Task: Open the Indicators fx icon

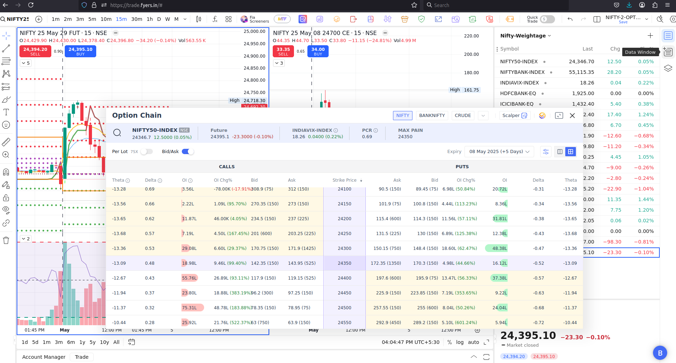Action: 215,19
